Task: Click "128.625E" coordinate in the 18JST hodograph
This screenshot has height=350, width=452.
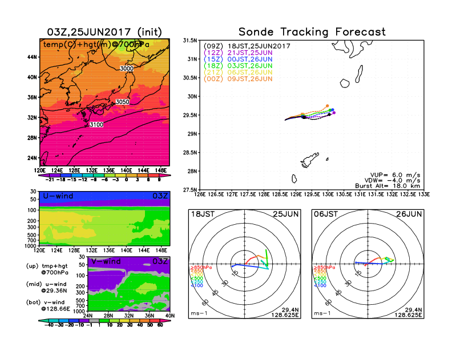Action: pos(285,315)
